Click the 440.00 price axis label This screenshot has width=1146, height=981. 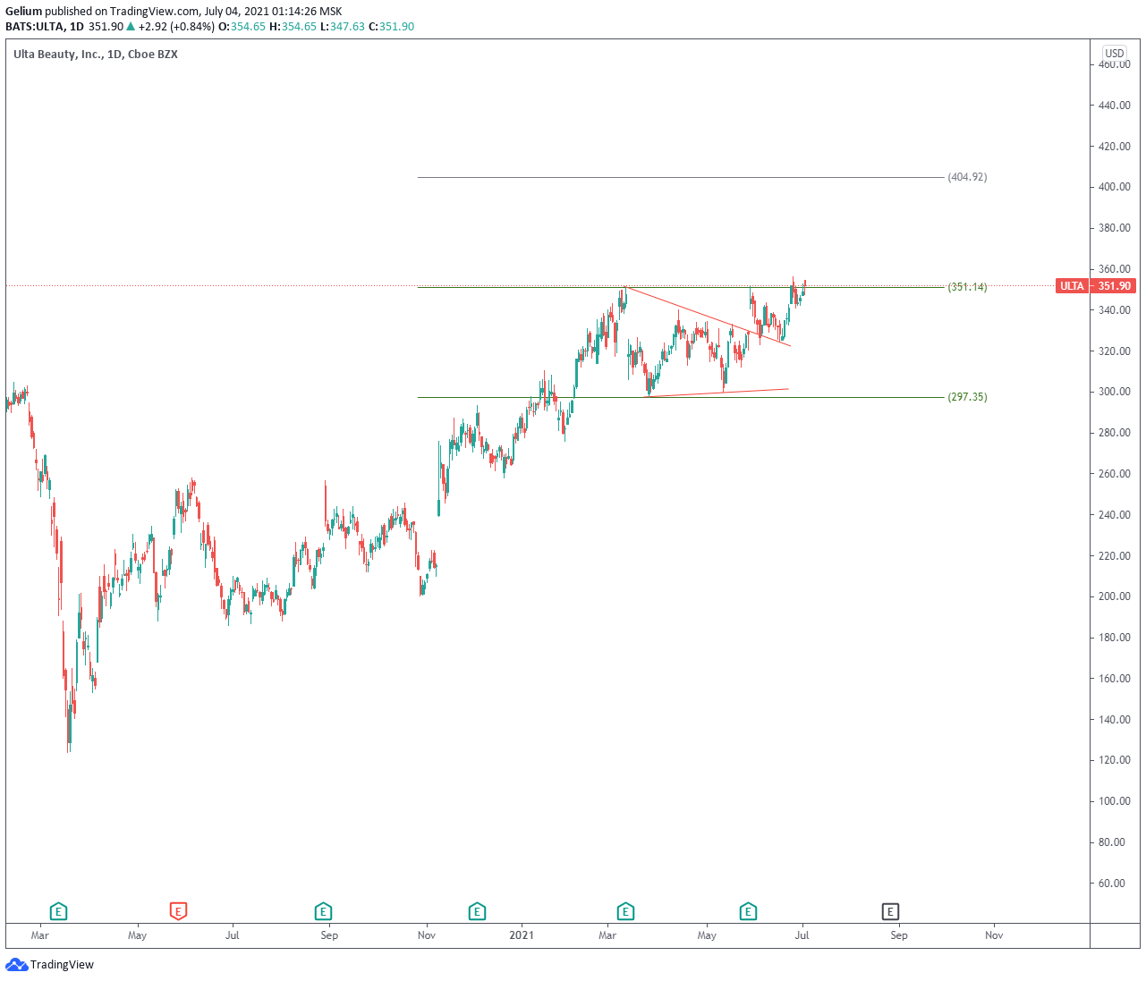tap(1115, 106)
